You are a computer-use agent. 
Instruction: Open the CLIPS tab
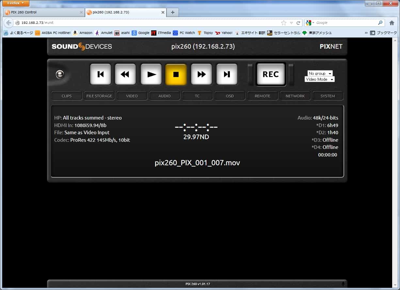67,96
